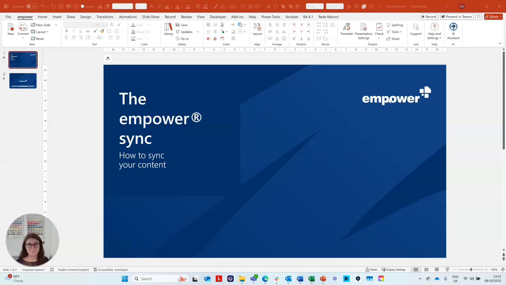Open the Check dropdown
The width and height of the screenshot is (506, 285).
pyautogui.click(x=379, y=38)
